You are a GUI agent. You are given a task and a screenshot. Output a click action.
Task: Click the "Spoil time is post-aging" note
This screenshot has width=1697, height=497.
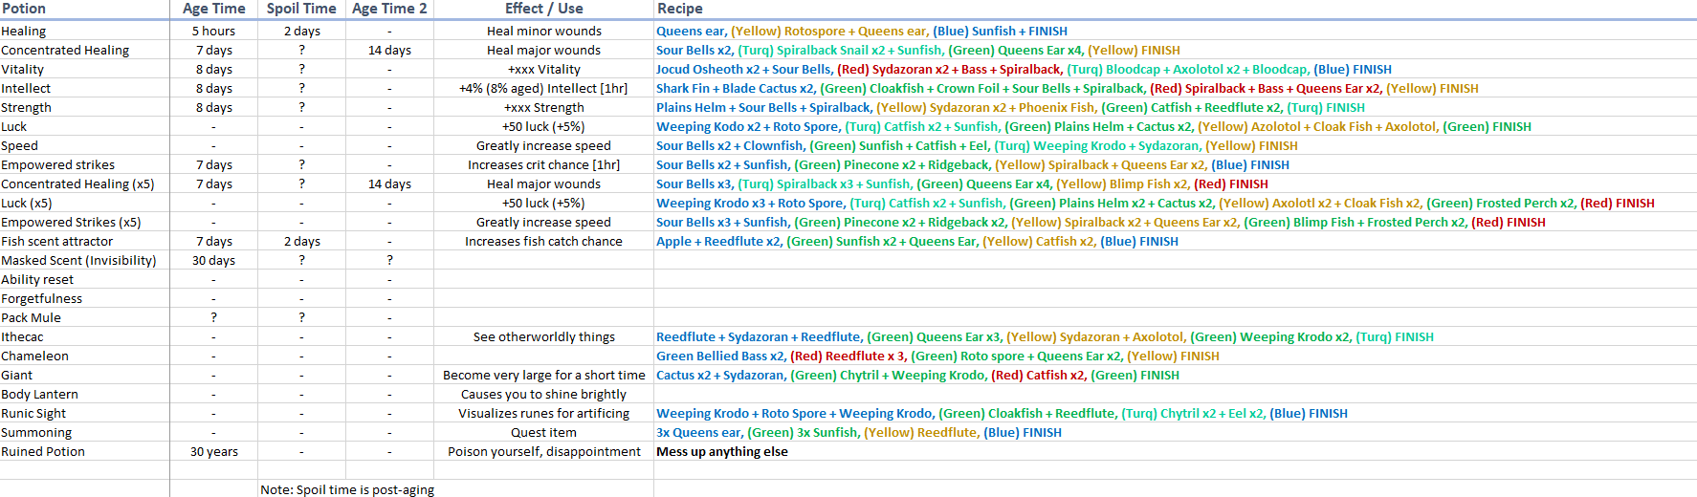pos(347,489)
